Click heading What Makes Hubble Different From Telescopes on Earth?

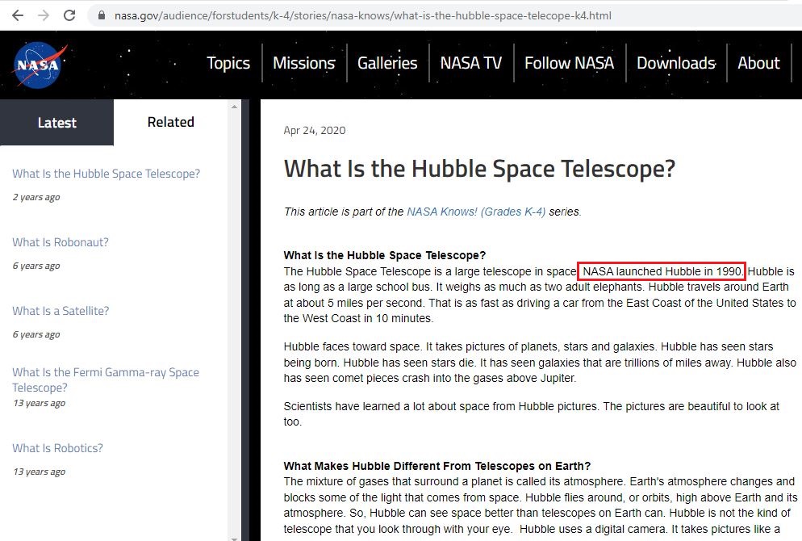click(x=437, y=466)
